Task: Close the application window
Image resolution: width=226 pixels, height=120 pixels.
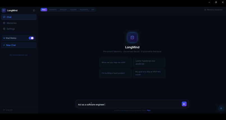Action: (223, 2)
